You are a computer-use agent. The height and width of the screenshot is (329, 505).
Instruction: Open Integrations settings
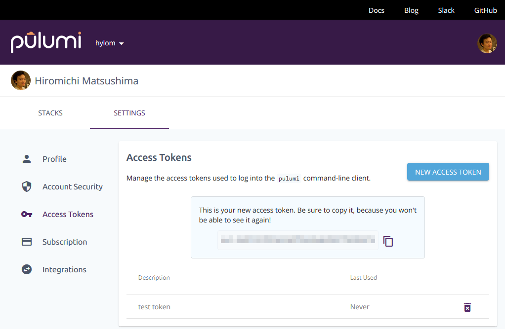click(x=64, y=269)
